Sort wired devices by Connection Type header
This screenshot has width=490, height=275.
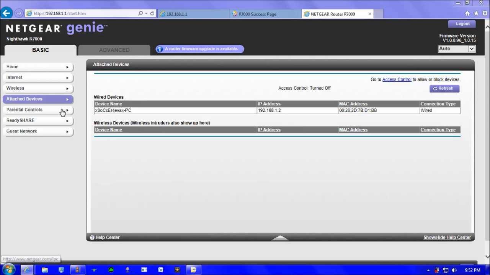click(x=438, y=104)
